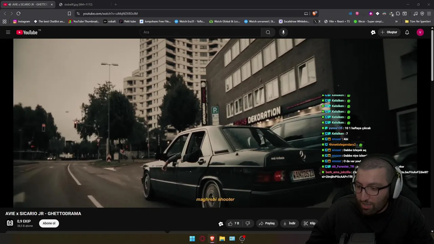Open the Windows Start button
This screenshot has height=244, width=434.
pyautogui.click(x=192, y=239)
